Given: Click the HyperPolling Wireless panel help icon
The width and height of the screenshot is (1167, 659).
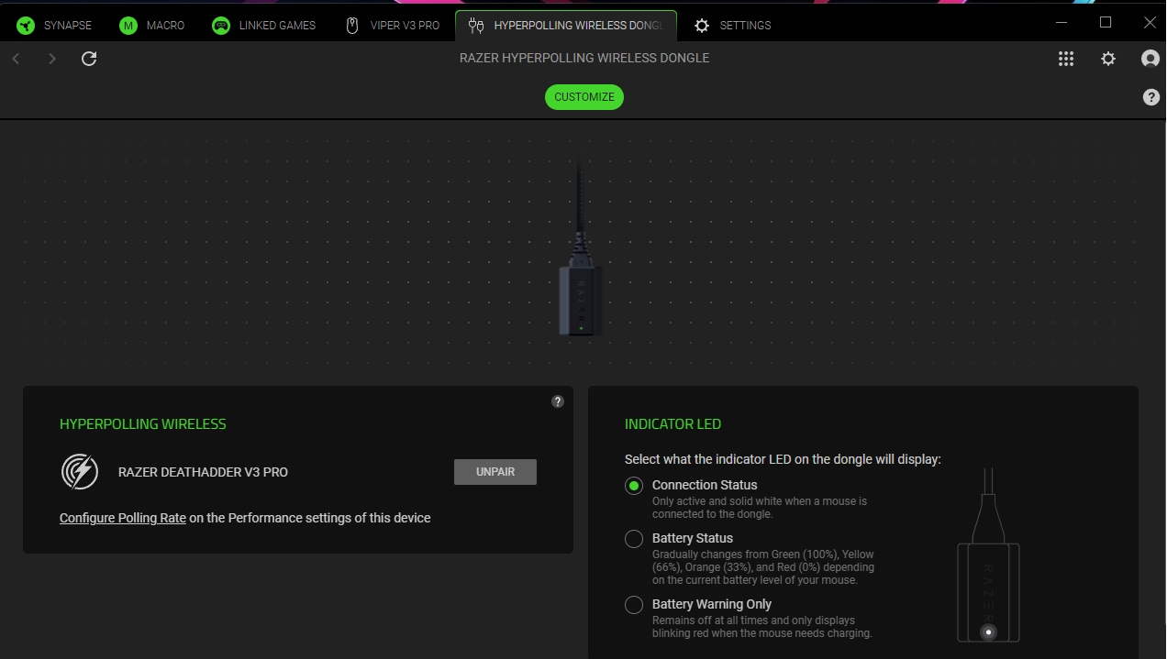Looking at the screenshot, I should [558, 401].
